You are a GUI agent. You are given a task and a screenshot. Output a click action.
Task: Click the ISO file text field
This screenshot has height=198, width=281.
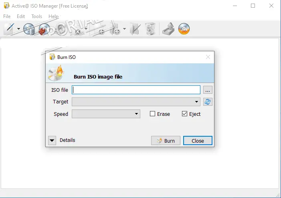[x=136, y=90]
